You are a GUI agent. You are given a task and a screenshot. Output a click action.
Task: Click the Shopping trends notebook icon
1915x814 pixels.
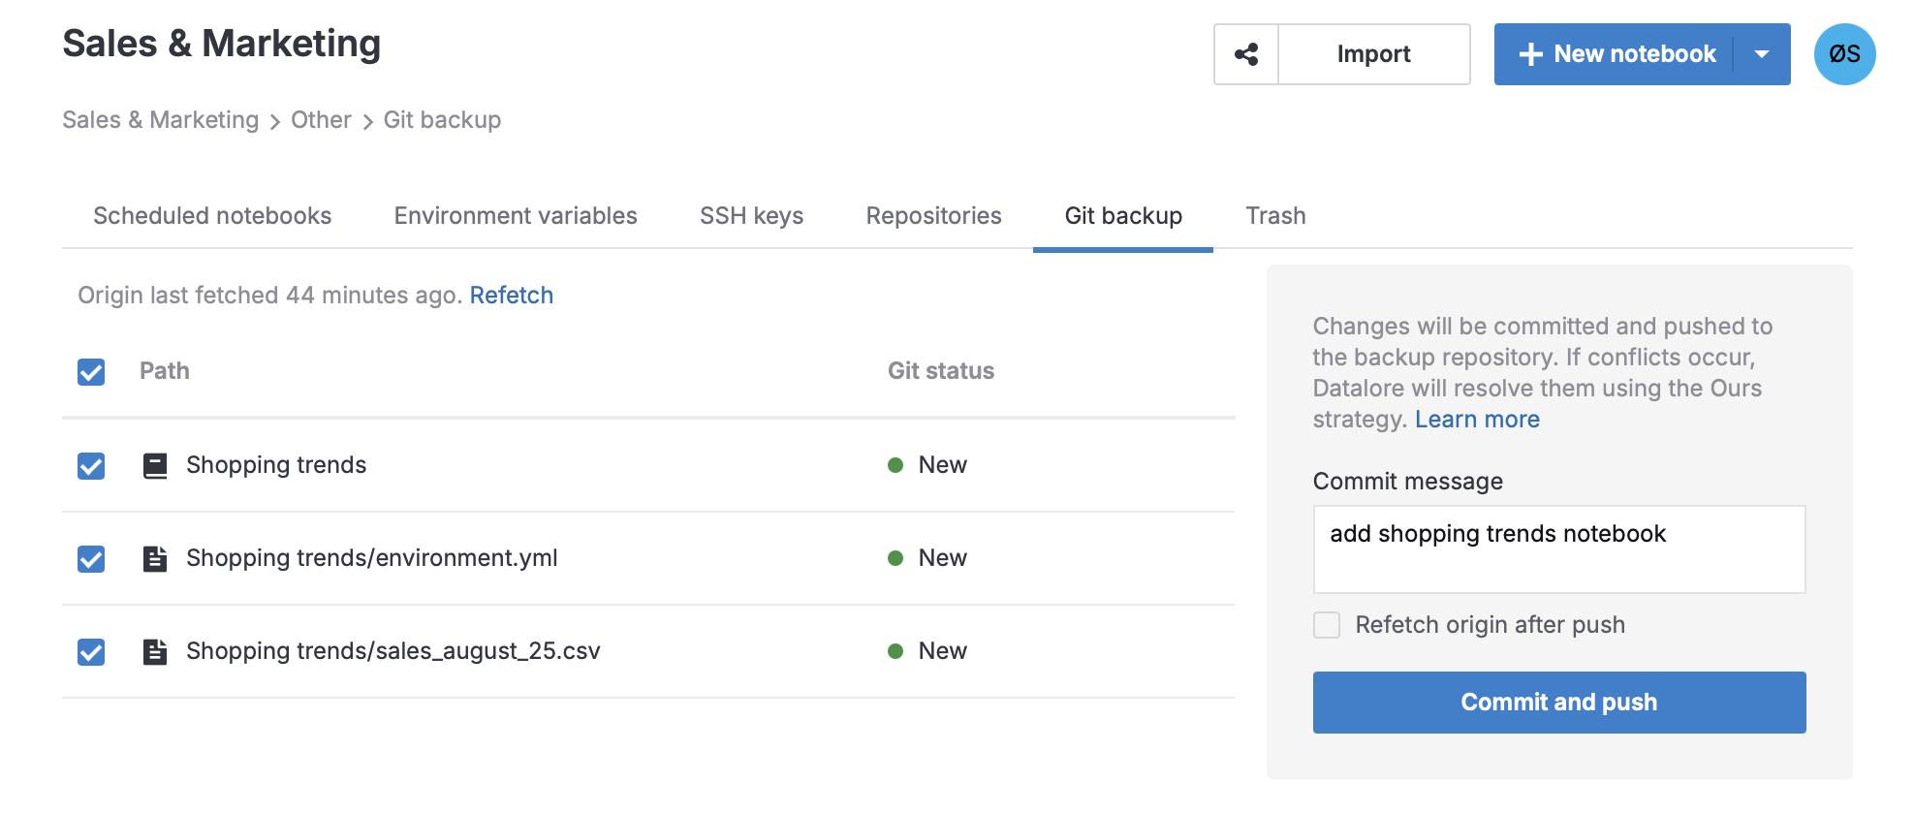click(155, 466)
